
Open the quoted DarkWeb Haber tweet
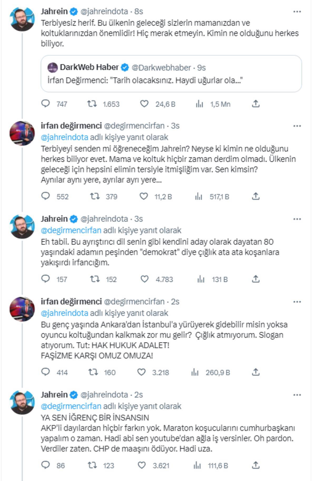point(171,74)
